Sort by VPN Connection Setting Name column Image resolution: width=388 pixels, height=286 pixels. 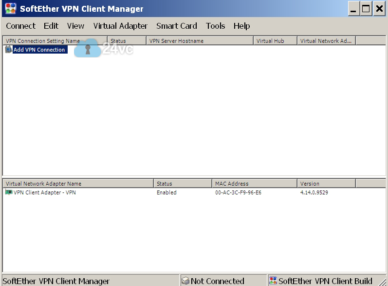coord(55,40)
